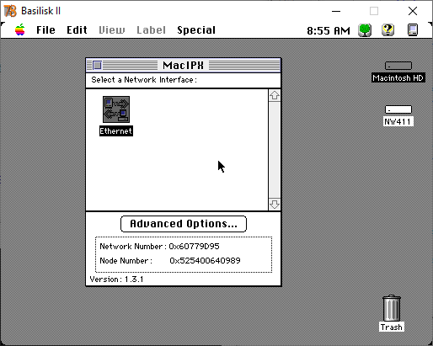Select the Trash icon on desktop
433x346 pixels.
[x=392, y=308]
